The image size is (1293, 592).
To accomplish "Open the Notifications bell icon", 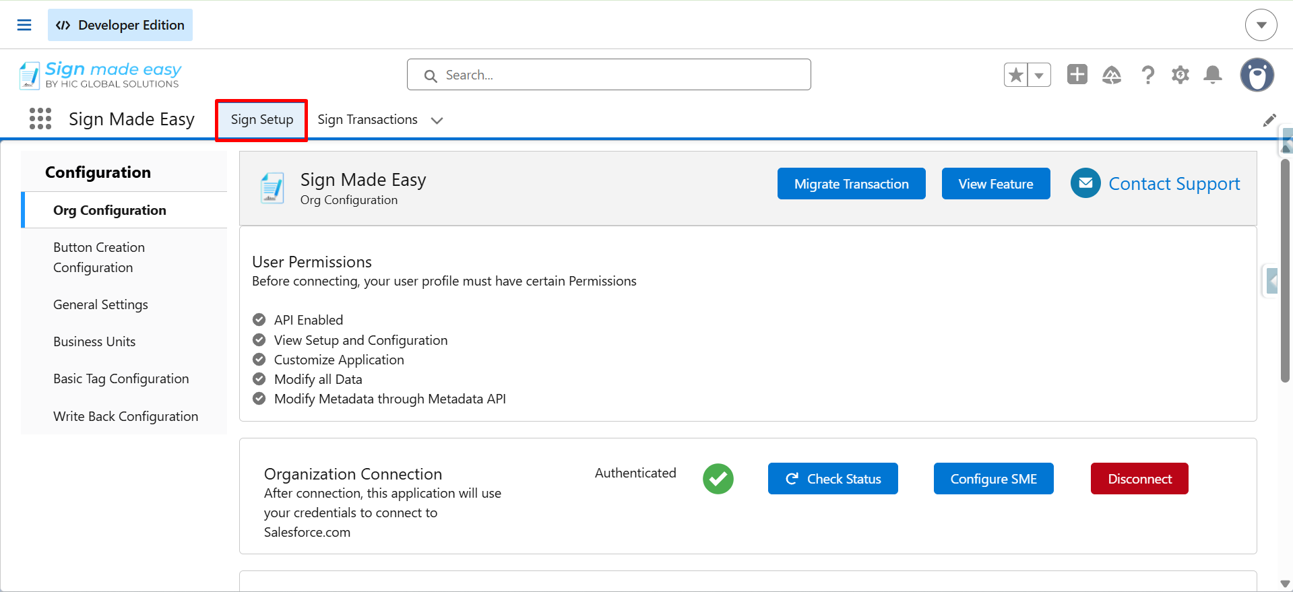I will (x=1213, y=75).
